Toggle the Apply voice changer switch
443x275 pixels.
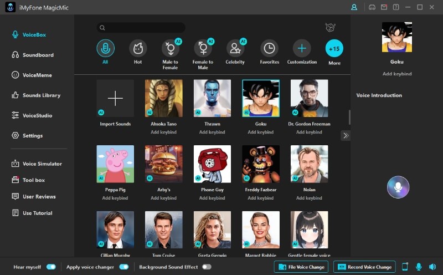pyautogui.click(x=123, y=267)
